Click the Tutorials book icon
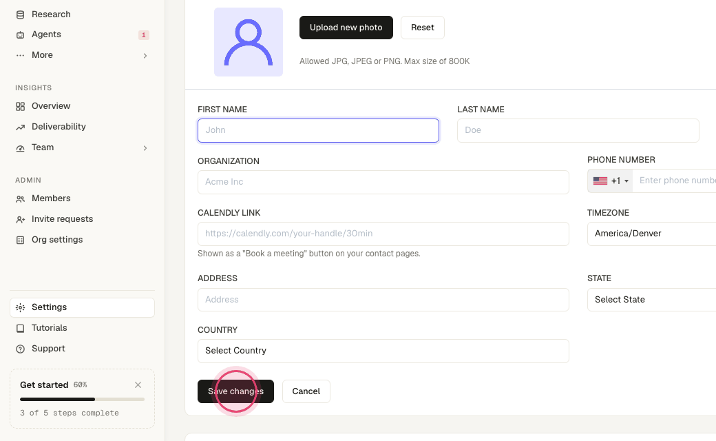 (20, 328)
